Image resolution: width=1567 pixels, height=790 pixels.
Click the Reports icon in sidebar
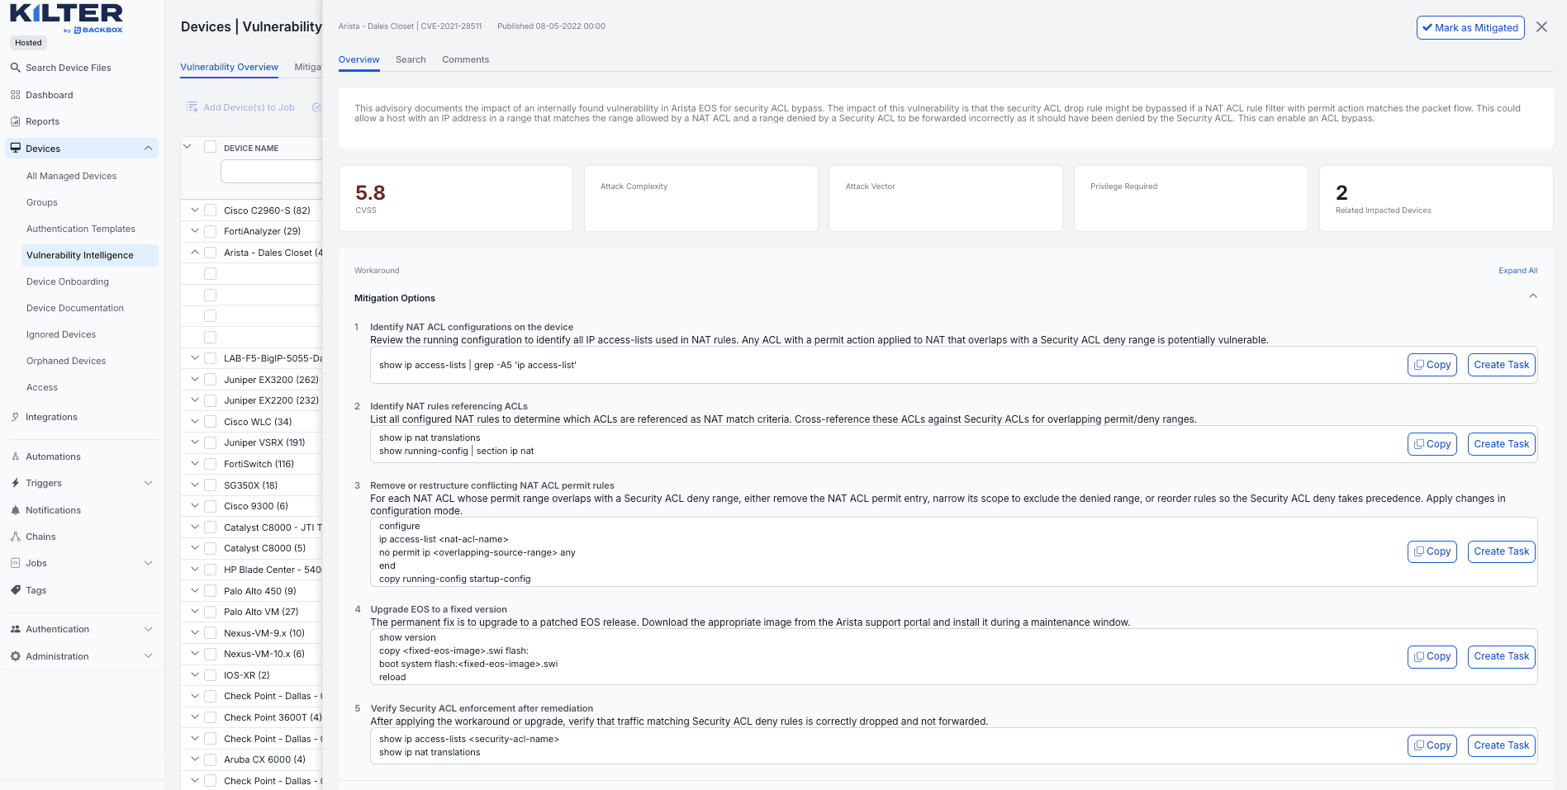pyautogui.click(x=15, y=121)
